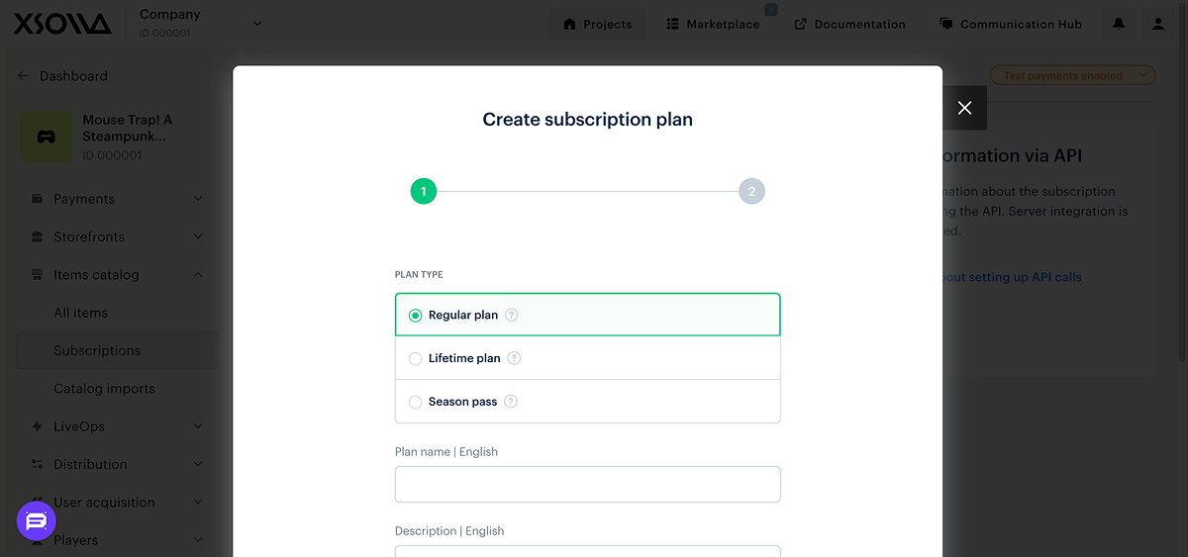This screenshot has width=1188, height=557.
Task: Select the Lifetime plan radio button
Action: click(416, 358)
